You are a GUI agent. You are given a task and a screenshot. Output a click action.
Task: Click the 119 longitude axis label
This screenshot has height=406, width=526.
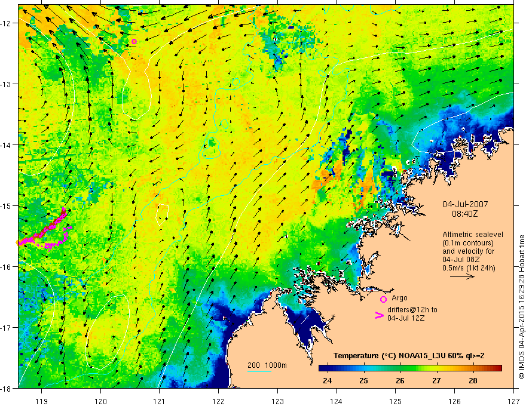tap(42, 401)
